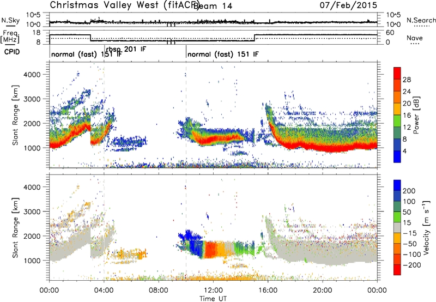Click the red top segment of power colorbar

(x=397, y=73)
